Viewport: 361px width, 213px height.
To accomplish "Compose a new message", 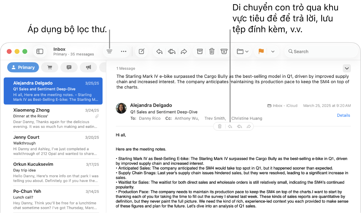I will click(x=141, y=51).
